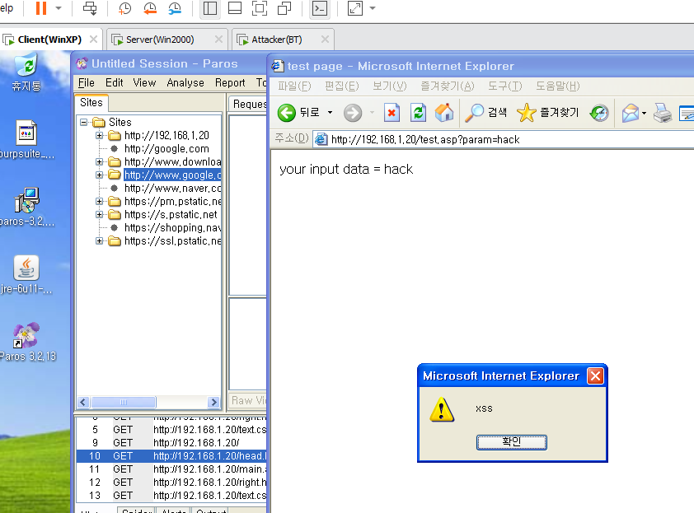Expand the https://s.pstatic.net site node
The height and width of the screenshot is (513, 694).
(100, 215)
